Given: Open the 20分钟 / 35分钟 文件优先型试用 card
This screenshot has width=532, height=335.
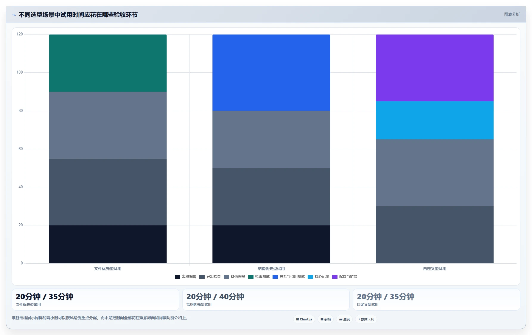Looking at the screenshot, I should pyautogui.click(x=95, y=300).
